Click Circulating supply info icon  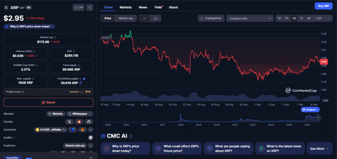80,79
